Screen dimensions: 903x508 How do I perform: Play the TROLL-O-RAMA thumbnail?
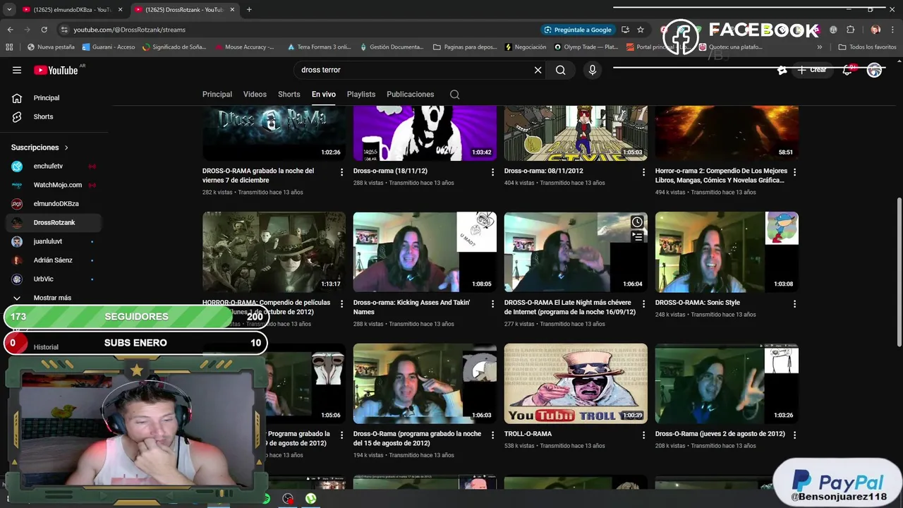pos(576,383)
